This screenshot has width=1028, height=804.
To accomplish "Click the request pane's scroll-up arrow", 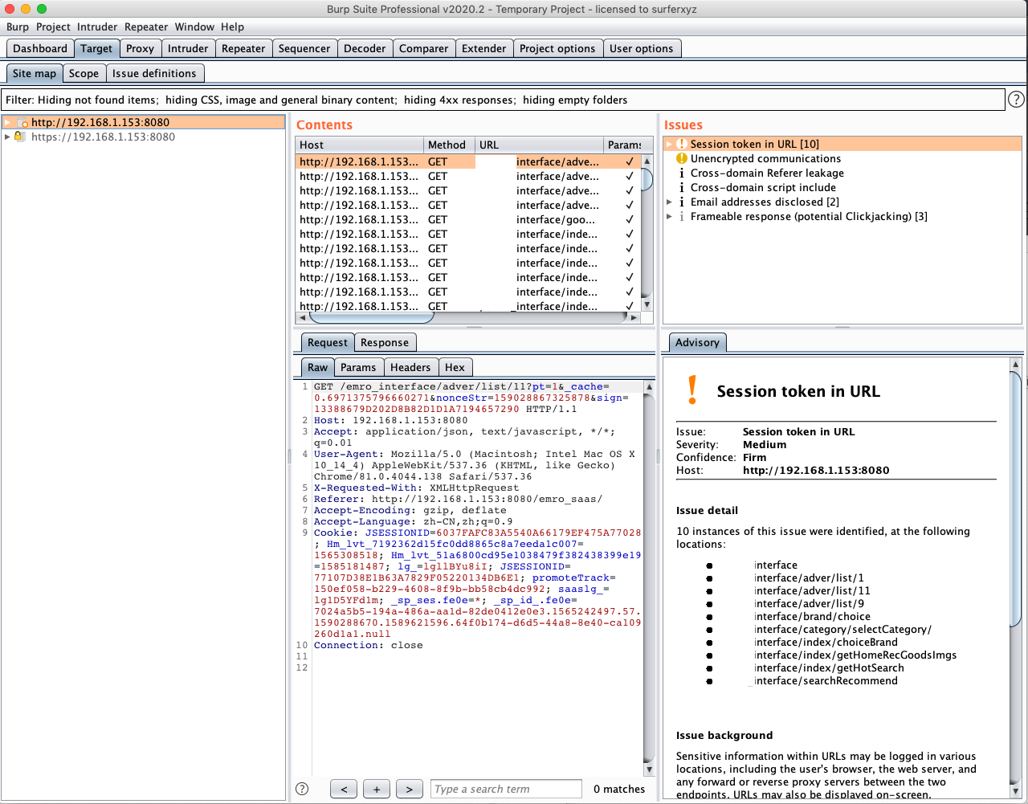I will pyautogui.click(x=649, y=387).
